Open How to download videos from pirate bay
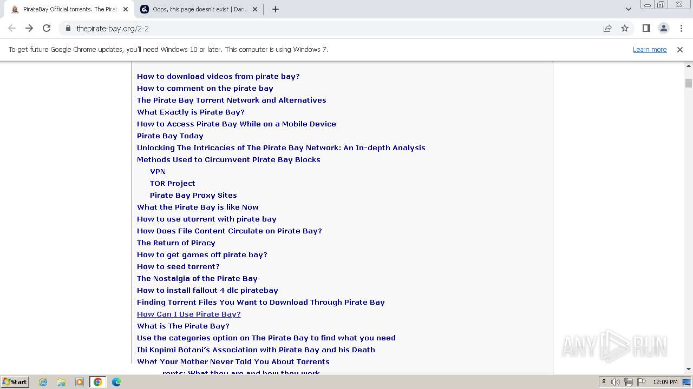 pos(218,76)
